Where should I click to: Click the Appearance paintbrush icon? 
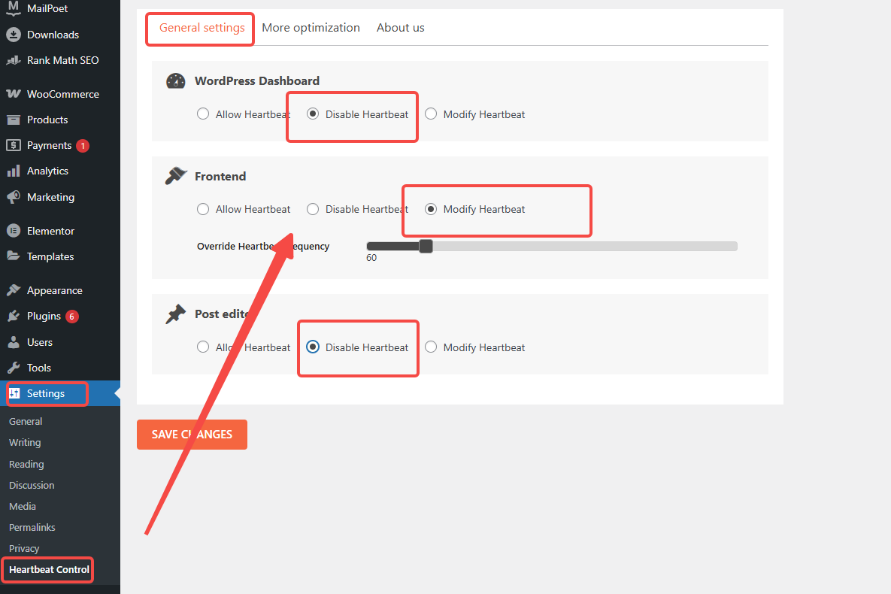pos(14,290)
